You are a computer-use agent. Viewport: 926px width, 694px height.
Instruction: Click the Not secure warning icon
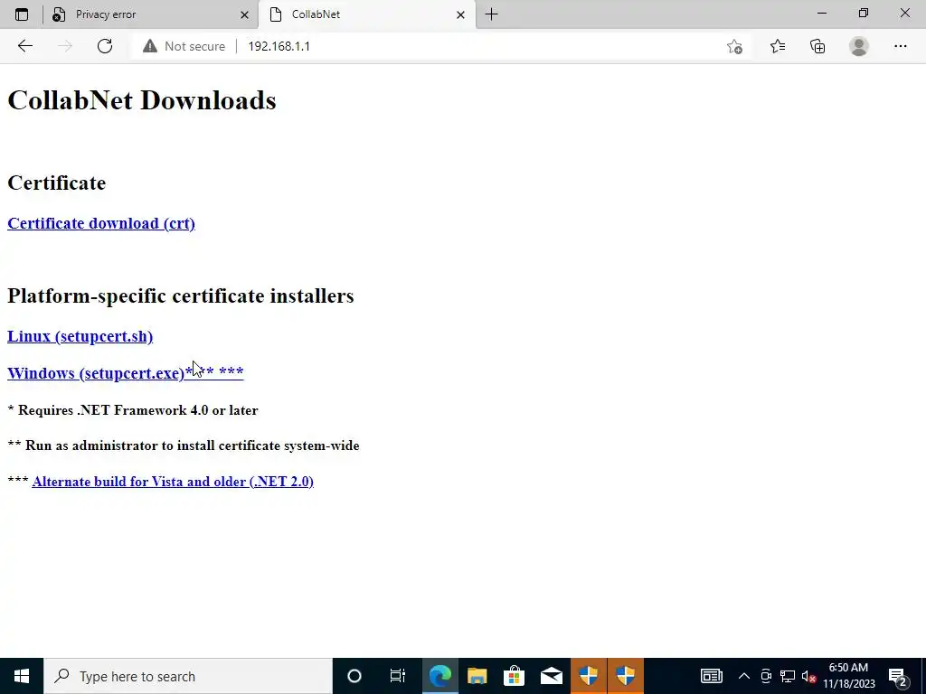pyautogui.click(x=150, y=46)
